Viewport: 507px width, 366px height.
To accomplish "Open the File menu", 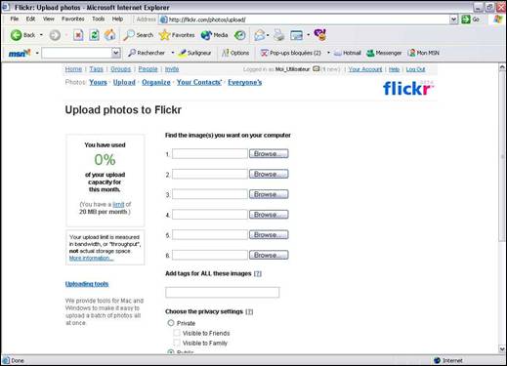I will click(15, 19).
